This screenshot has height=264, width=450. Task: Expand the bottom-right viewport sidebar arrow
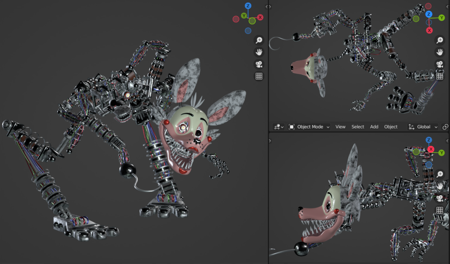pyautogui.click(x=448, y=141)
